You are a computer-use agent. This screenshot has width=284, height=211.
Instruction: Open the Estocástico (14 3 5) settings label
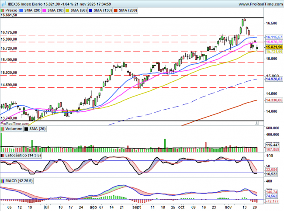pyautogui.click(x=23, y=155)
